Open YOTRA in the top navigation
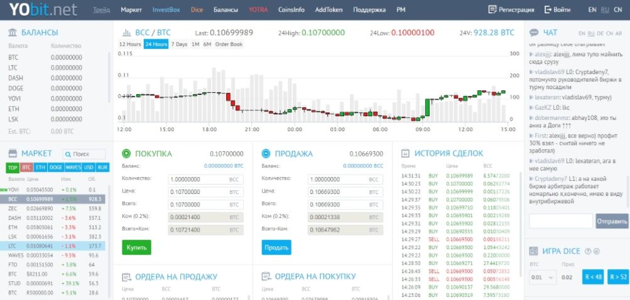Viewport: 630px width, 300px height. coord(258,9)
